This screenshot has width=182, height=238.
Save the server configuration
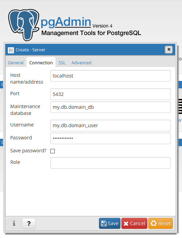coord(110,223)
